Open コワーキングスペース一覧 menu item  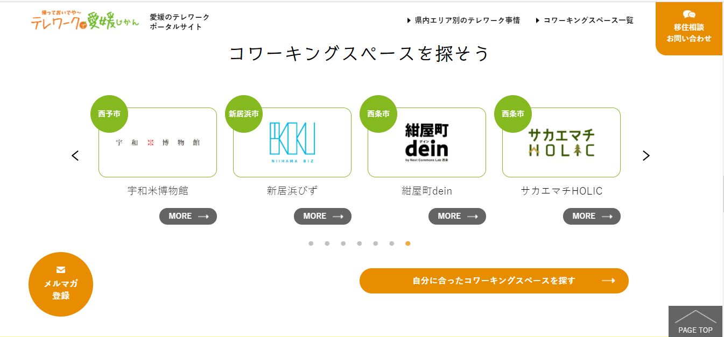pos(585,20)
